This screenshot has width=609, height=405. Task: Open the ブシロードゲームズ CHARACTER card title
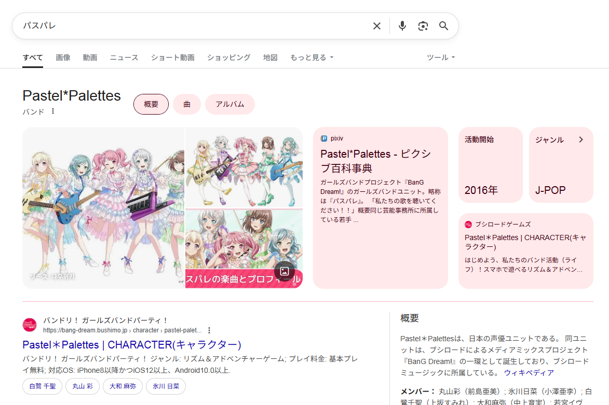[x=525, y=242]
